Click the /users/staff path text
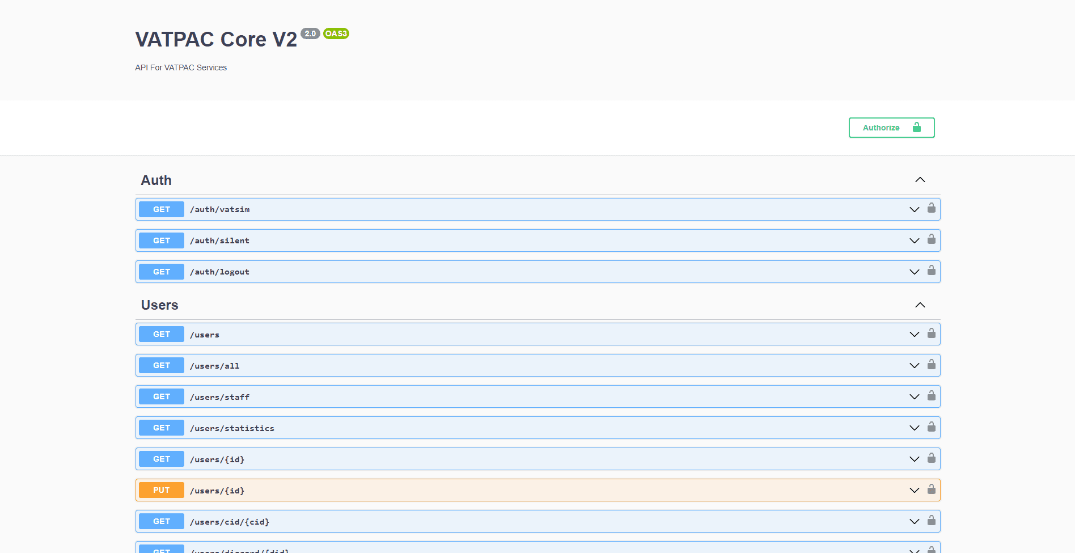 (219, 397)
